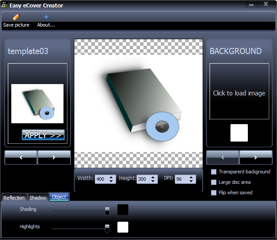Image resolution: width=277 pixels, height=240 pixels.
Task: Click the Shading slider handle
Action: [x=107, y=211]
